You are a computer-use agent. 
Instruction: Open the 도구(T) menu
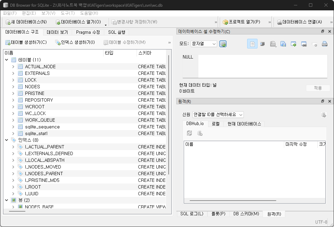pyautogui.click(x=68, y=13)
